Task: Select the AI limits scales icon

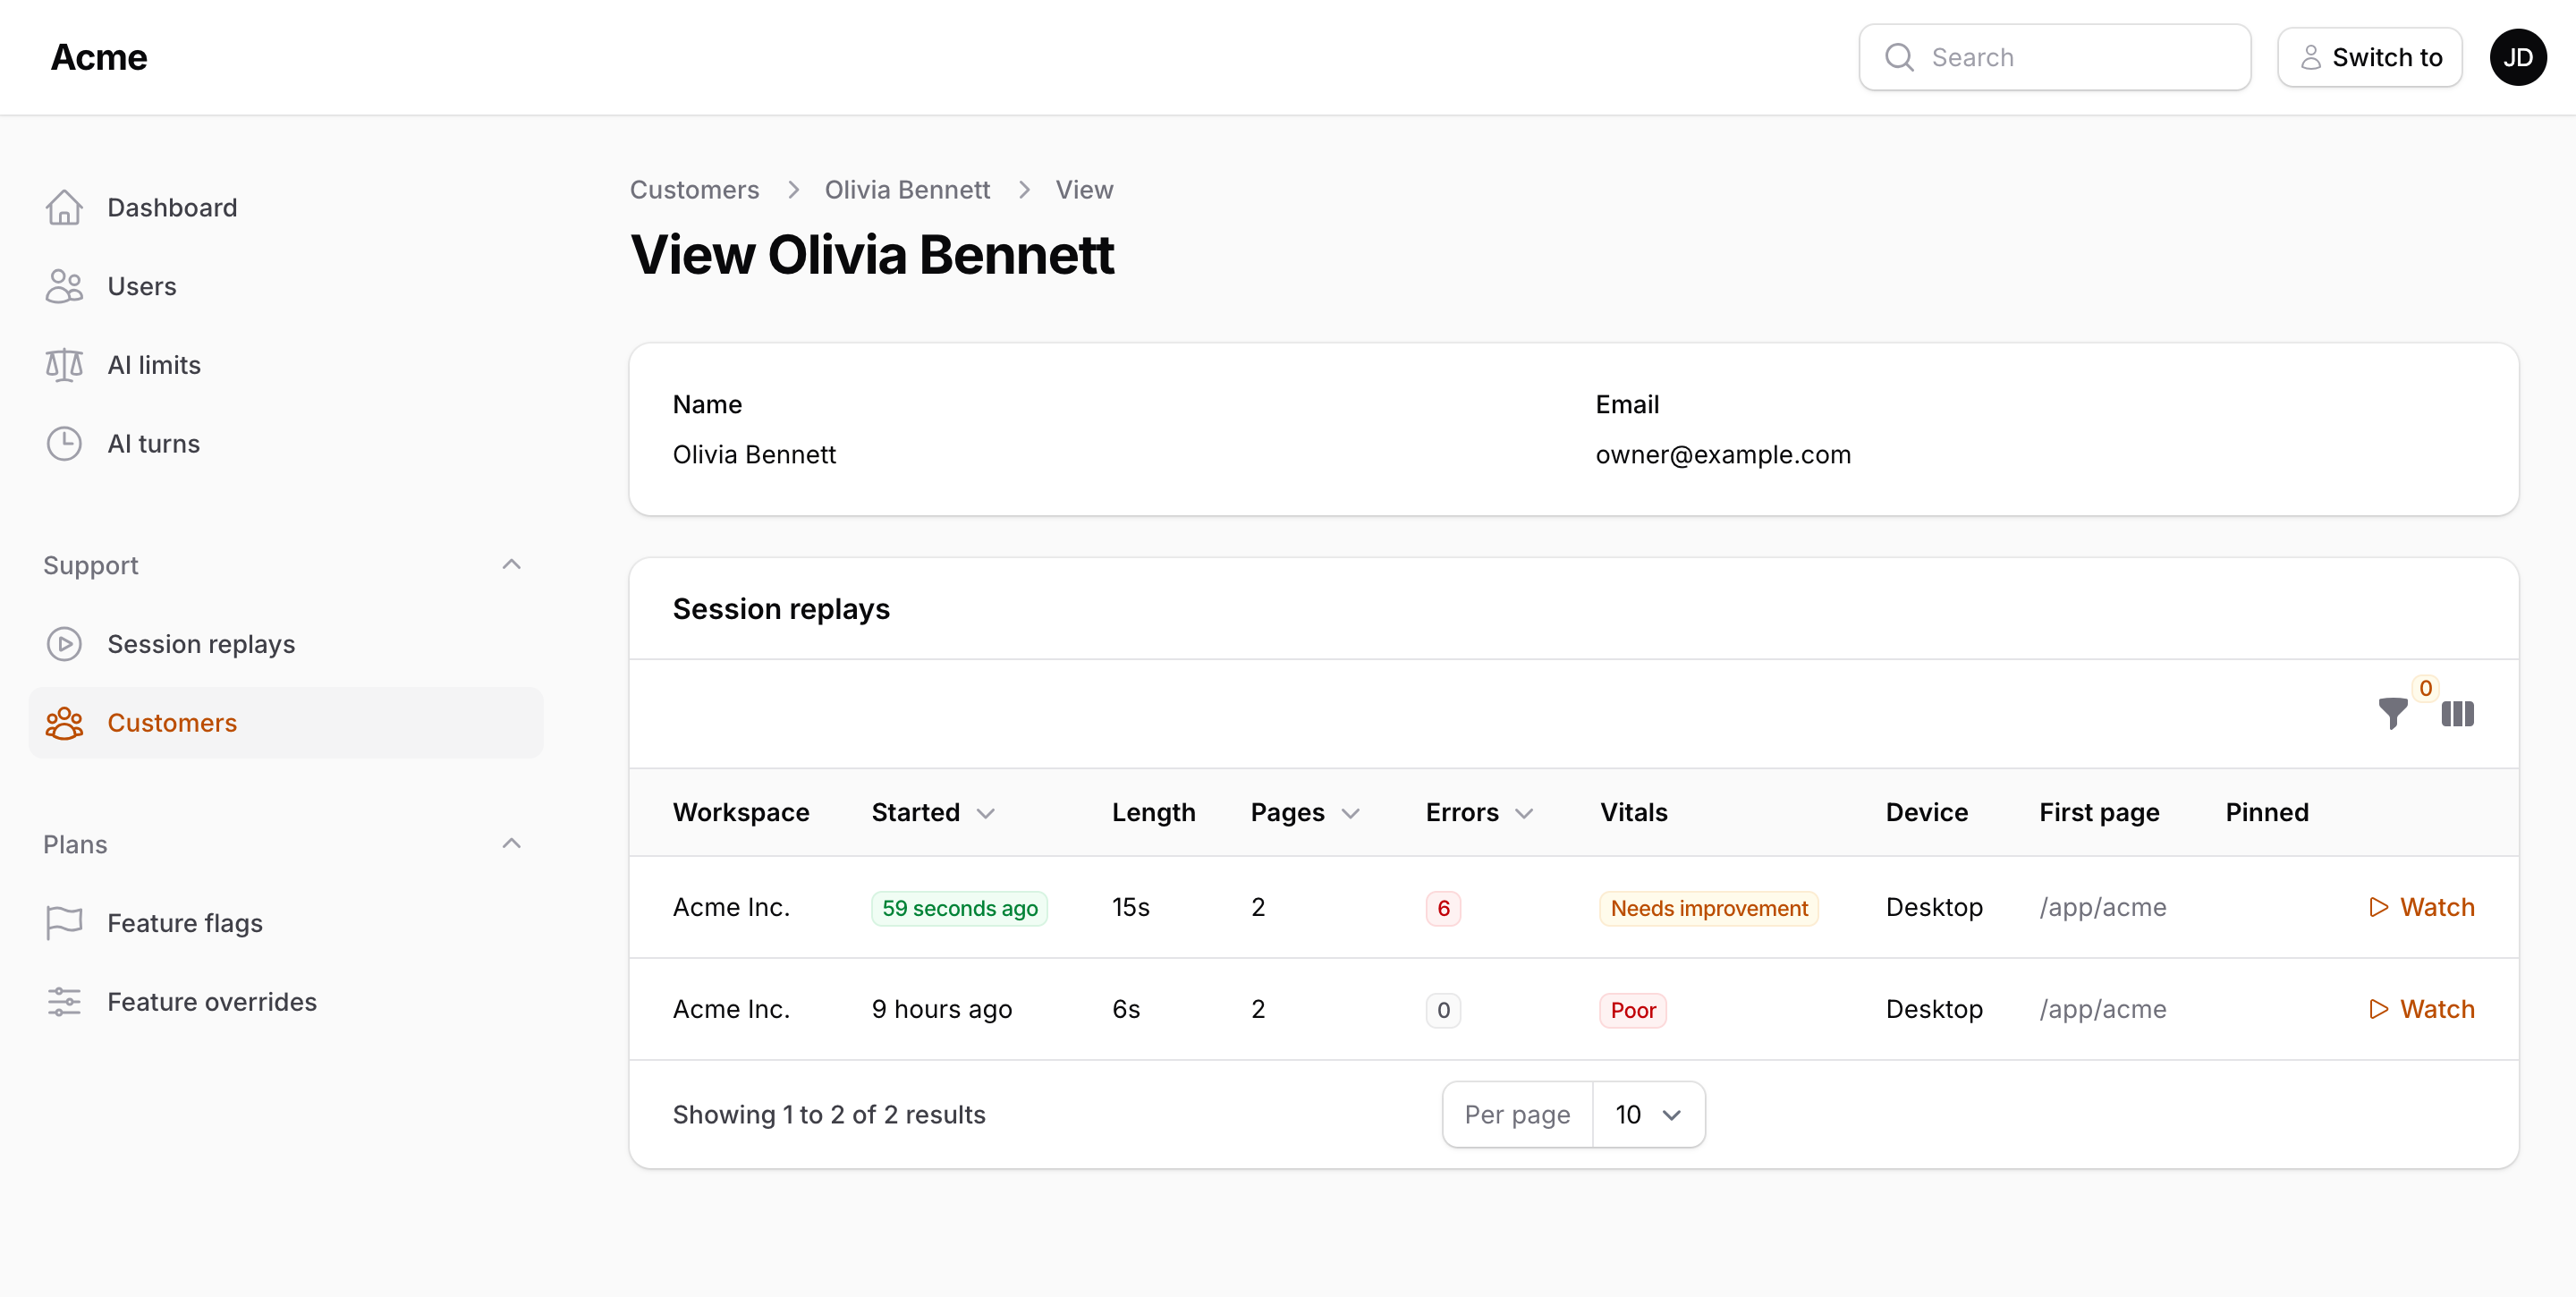Action: [64, 365]
